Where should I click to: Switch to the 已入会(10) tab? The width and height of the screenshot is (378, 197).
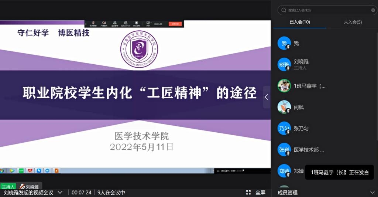coord(300,22)
